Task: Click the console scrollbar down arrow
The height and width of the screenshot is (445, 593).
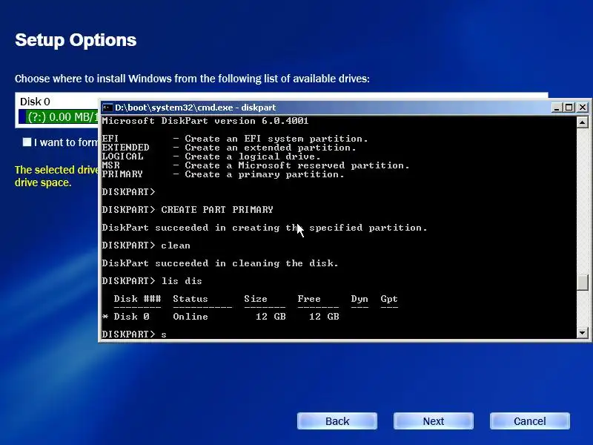Action: pyautogui.click(x=583, y=333)
